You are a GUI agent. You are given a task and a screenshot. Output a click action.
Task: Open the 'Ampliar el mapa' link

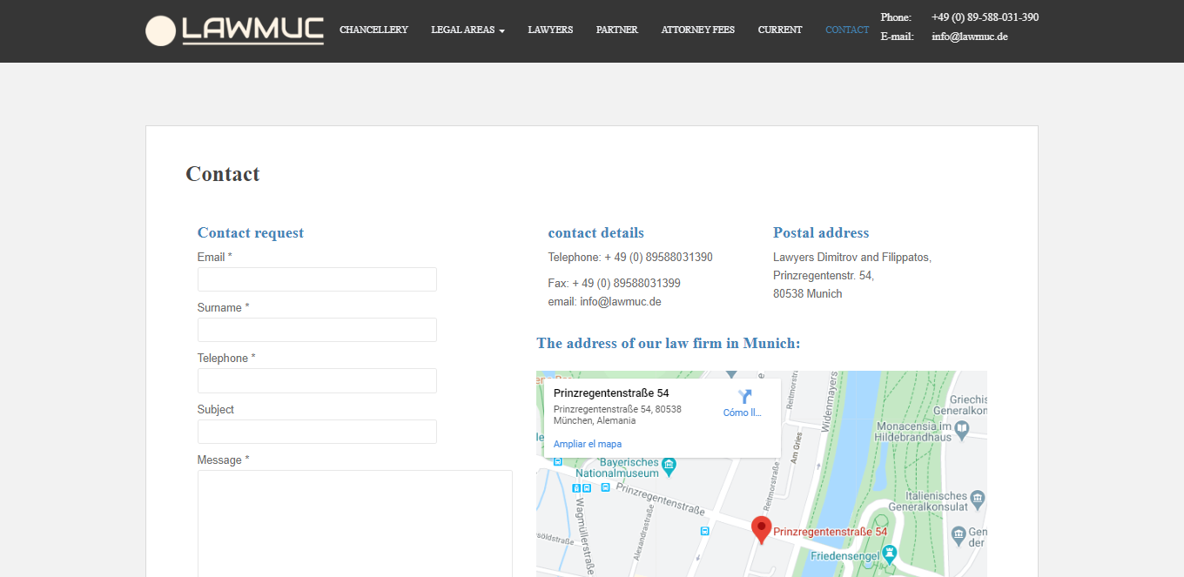pos(588,444)
